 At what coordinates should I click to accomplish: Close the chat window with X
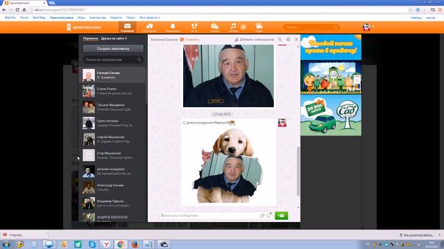click(296, 39)
